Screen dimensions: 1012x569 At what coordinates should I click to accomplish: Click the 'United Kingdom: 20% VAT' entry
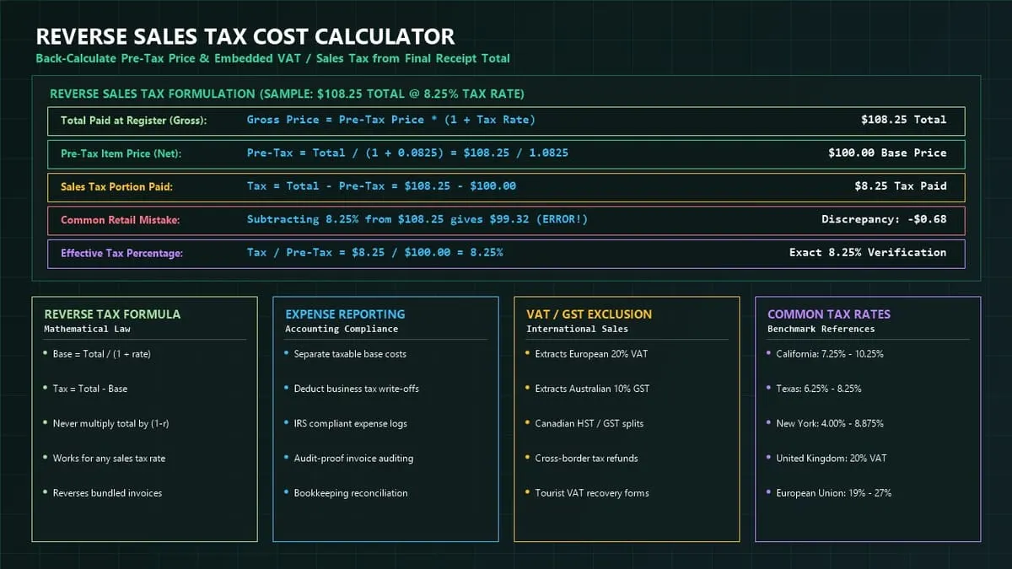[x=832, y=458]
